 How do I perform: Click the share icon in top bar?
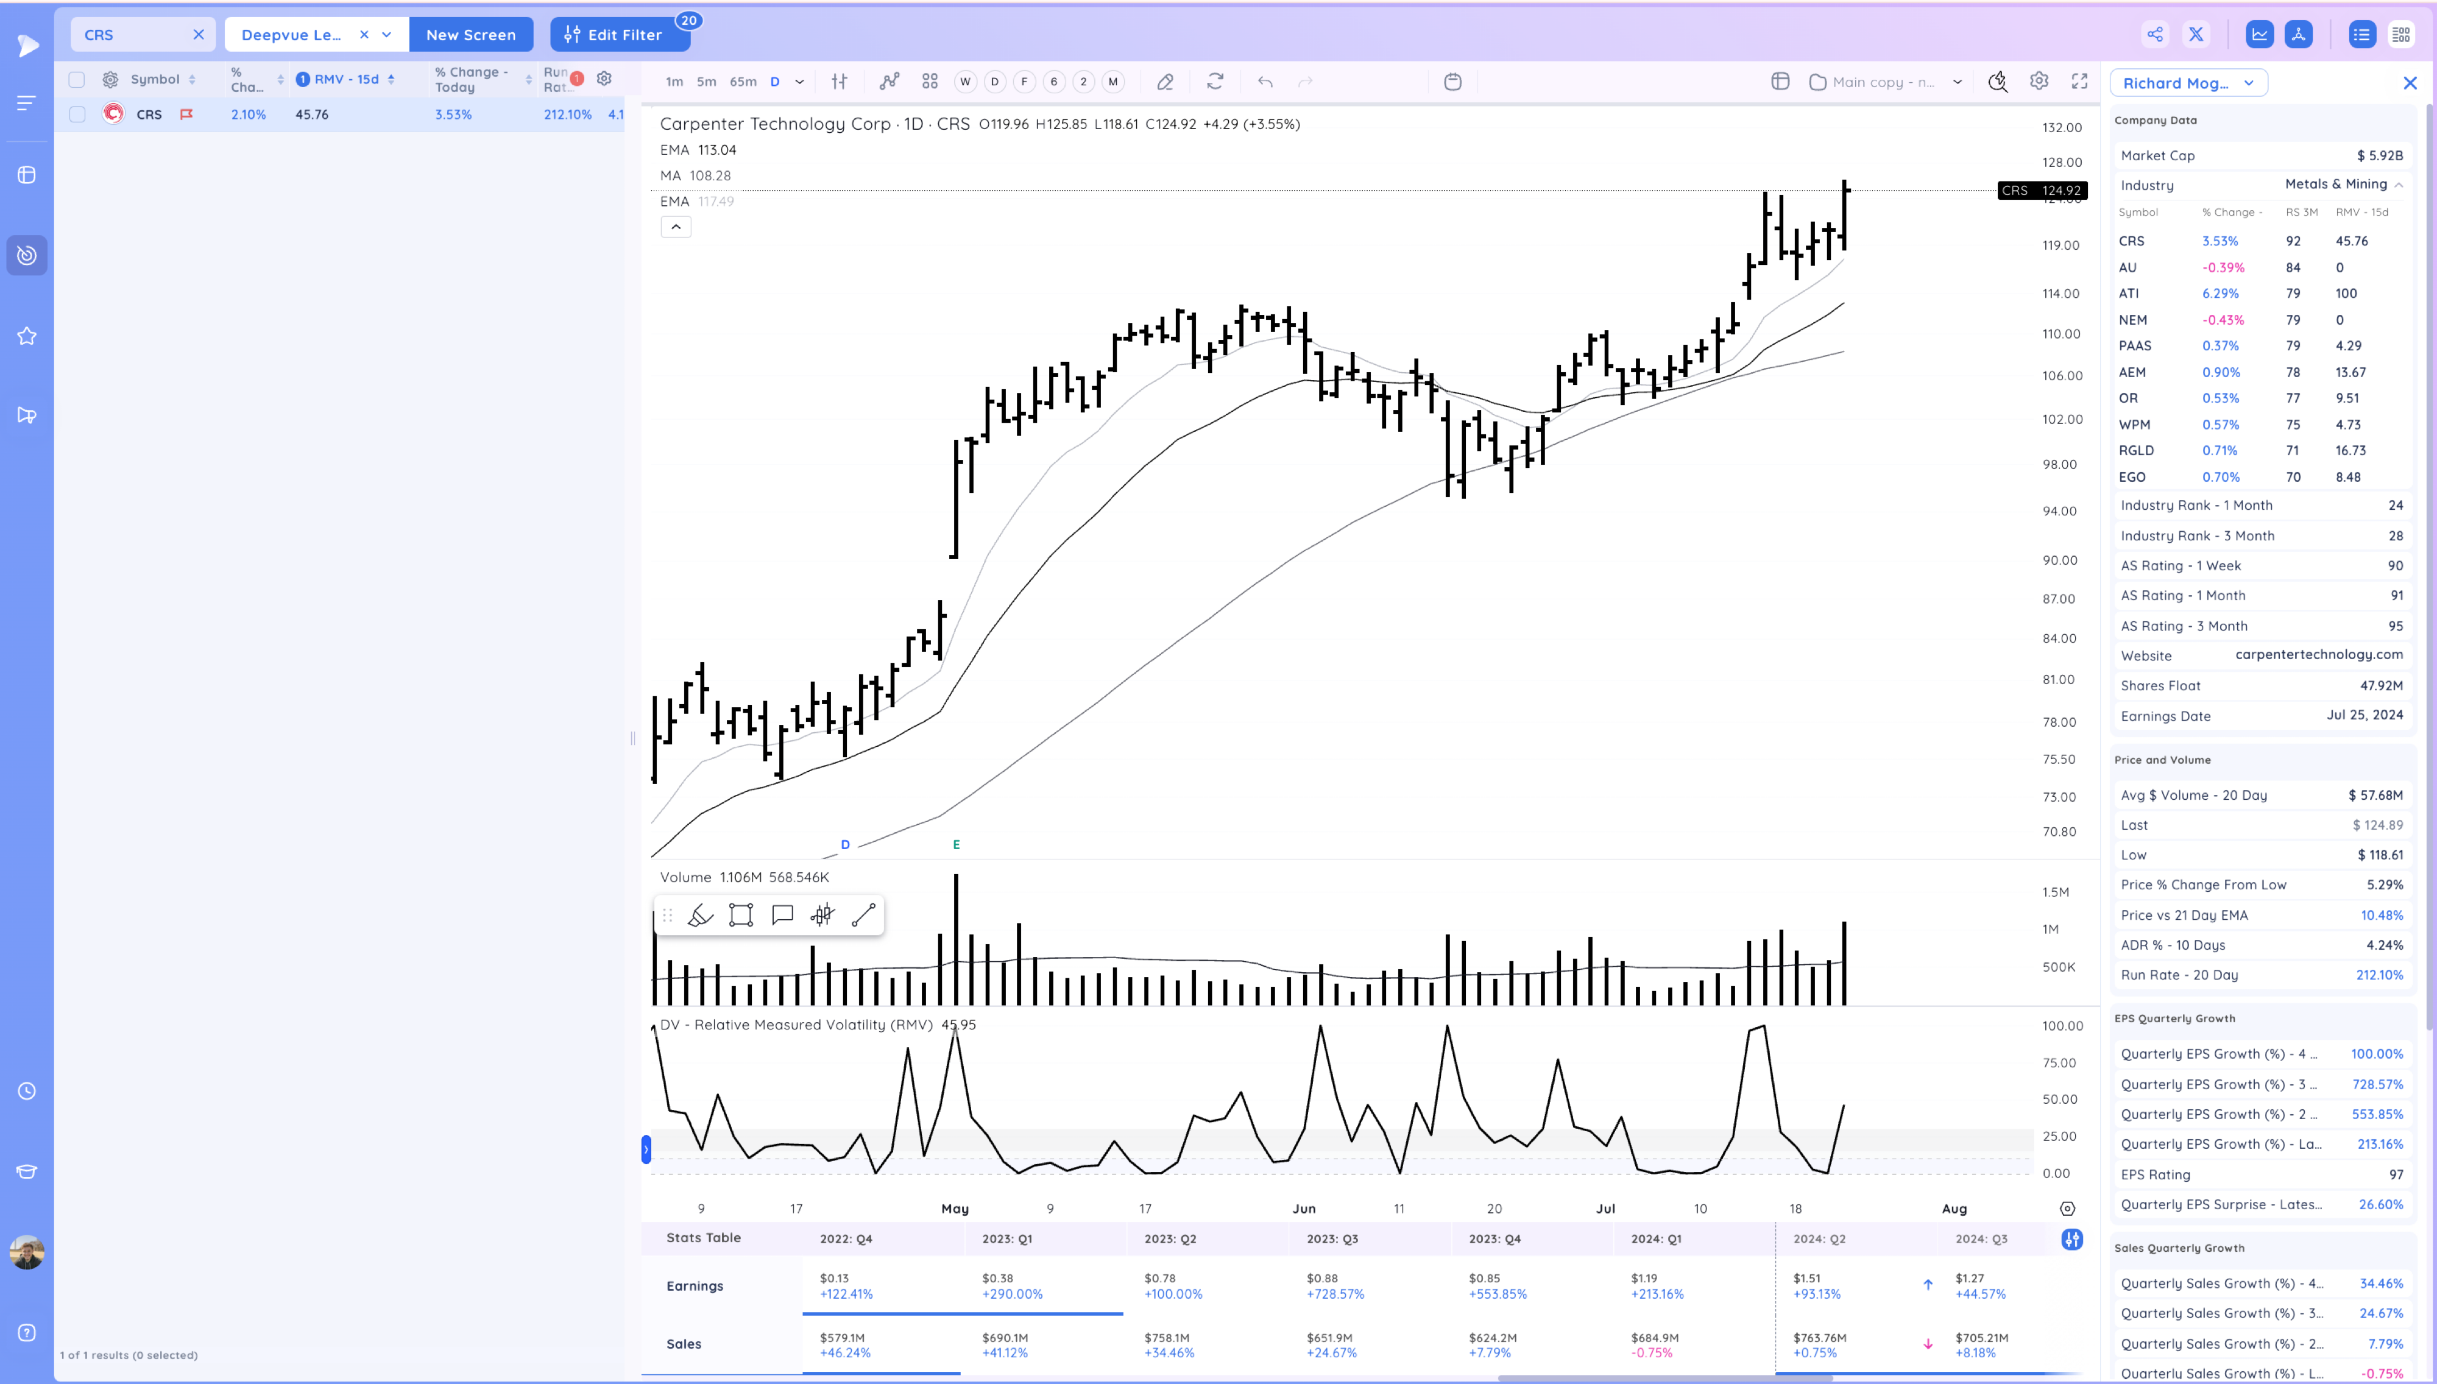click(2155, 35)
